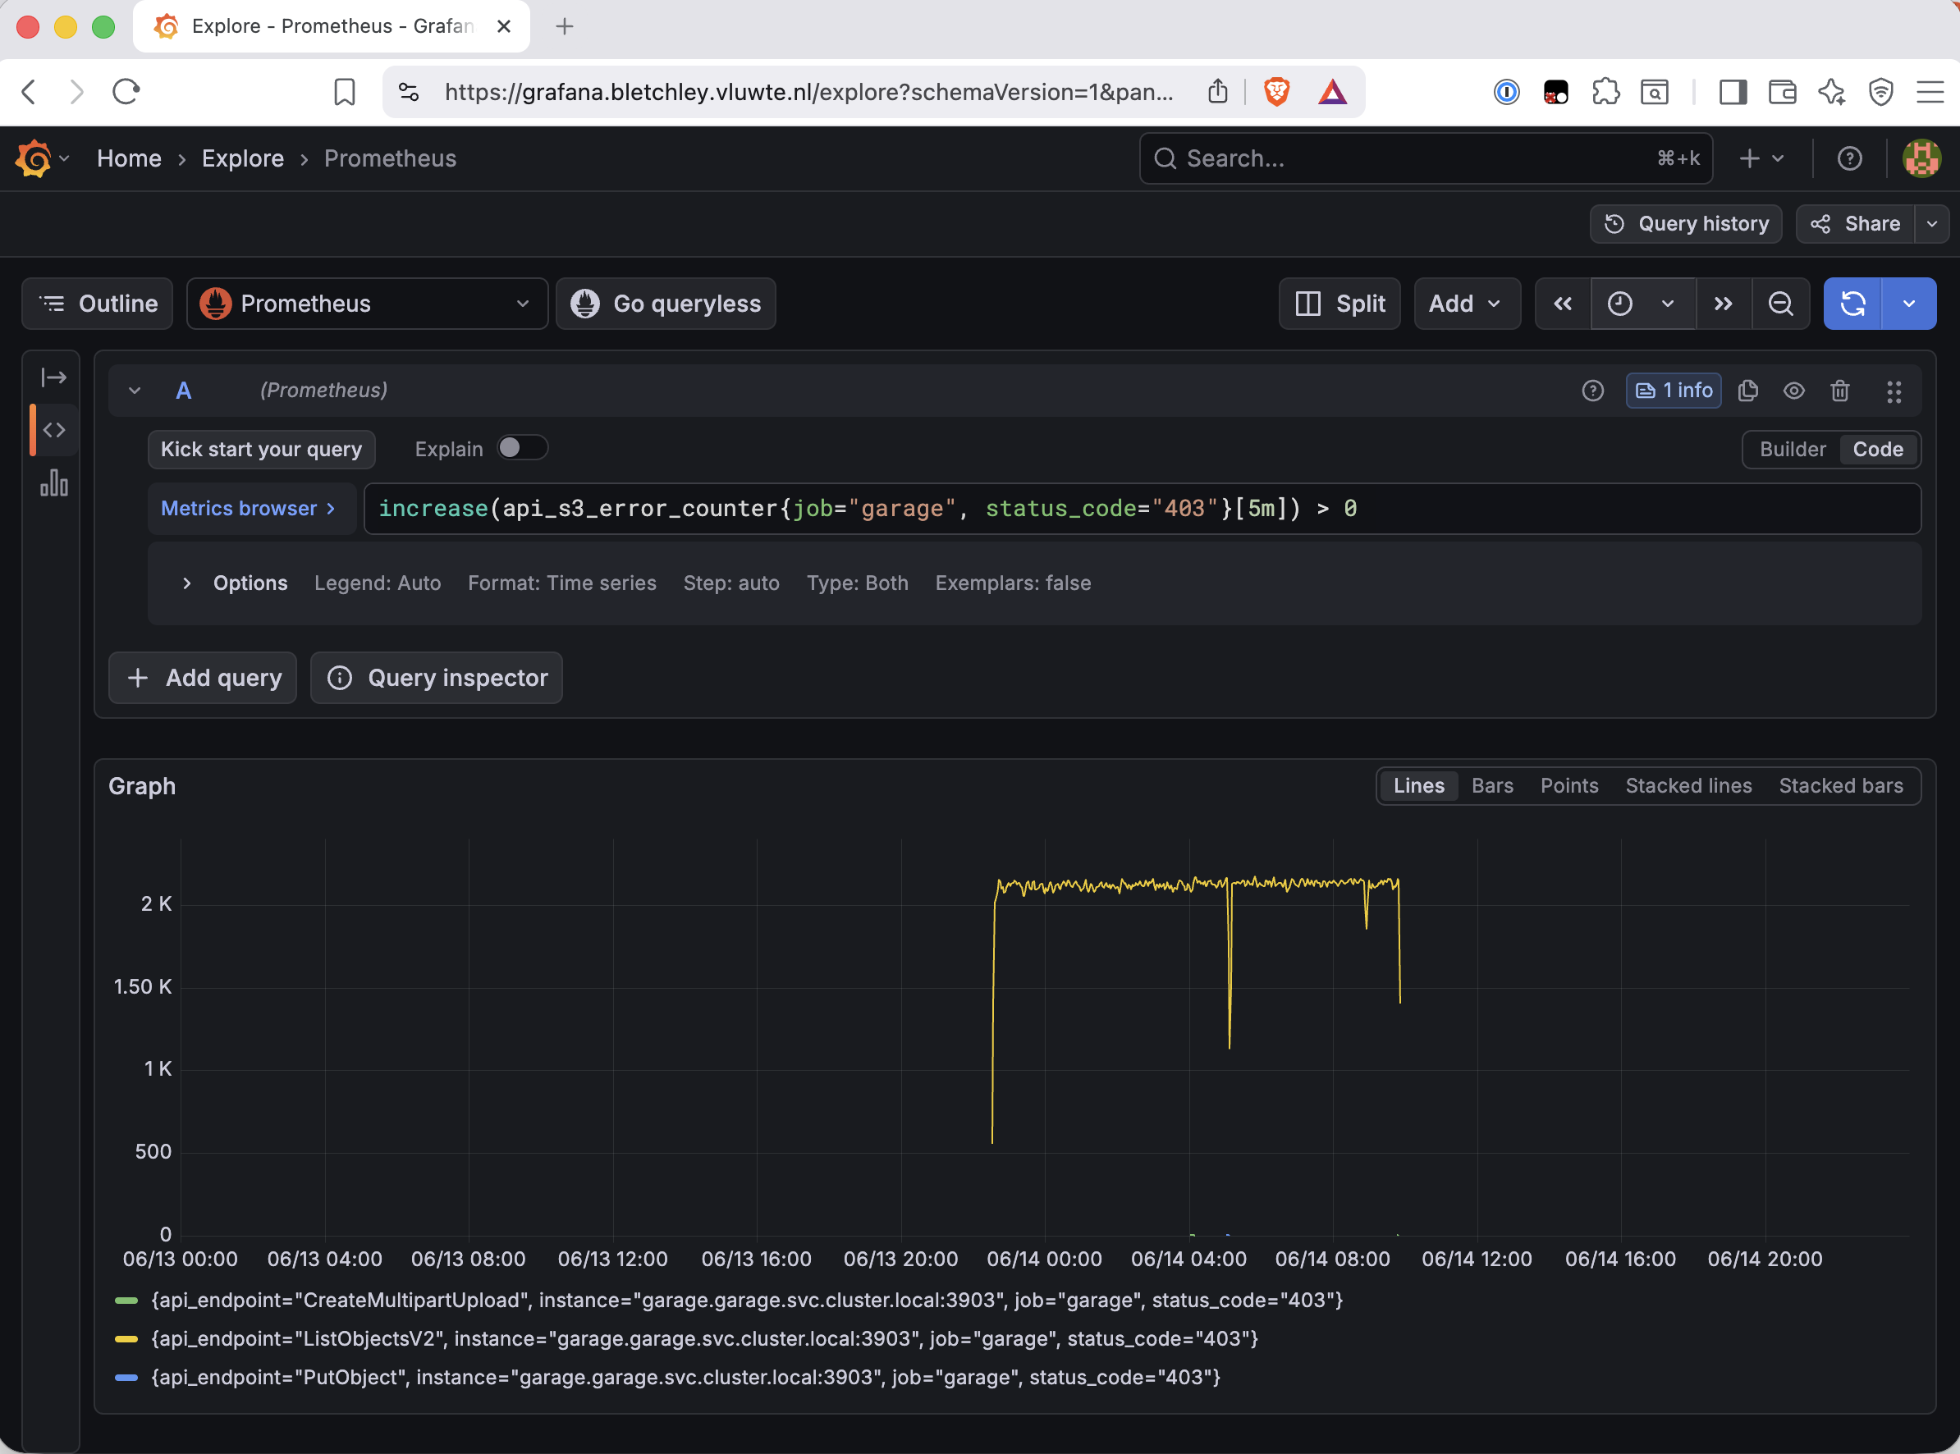Click the 1 info badge
Viewport: 1960px width, 1454px height.
(x=1673, y=391)
